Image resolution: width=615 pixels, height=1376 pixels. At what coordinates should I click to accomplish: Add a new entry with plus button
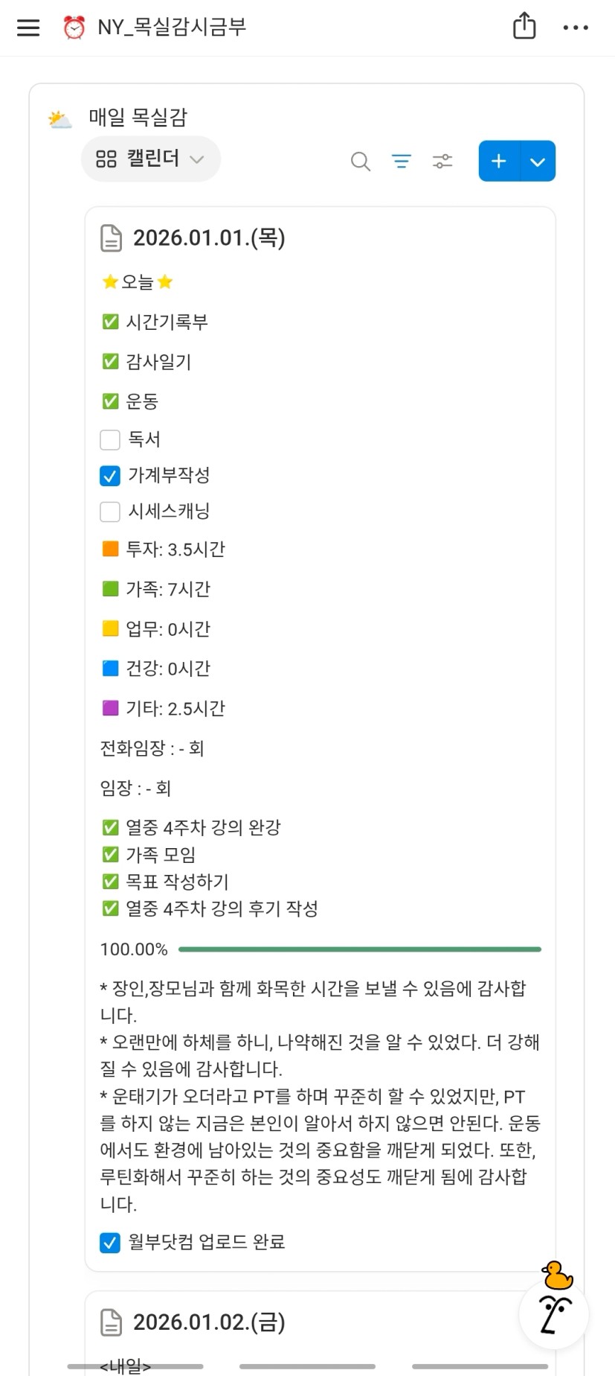point(499,161)
